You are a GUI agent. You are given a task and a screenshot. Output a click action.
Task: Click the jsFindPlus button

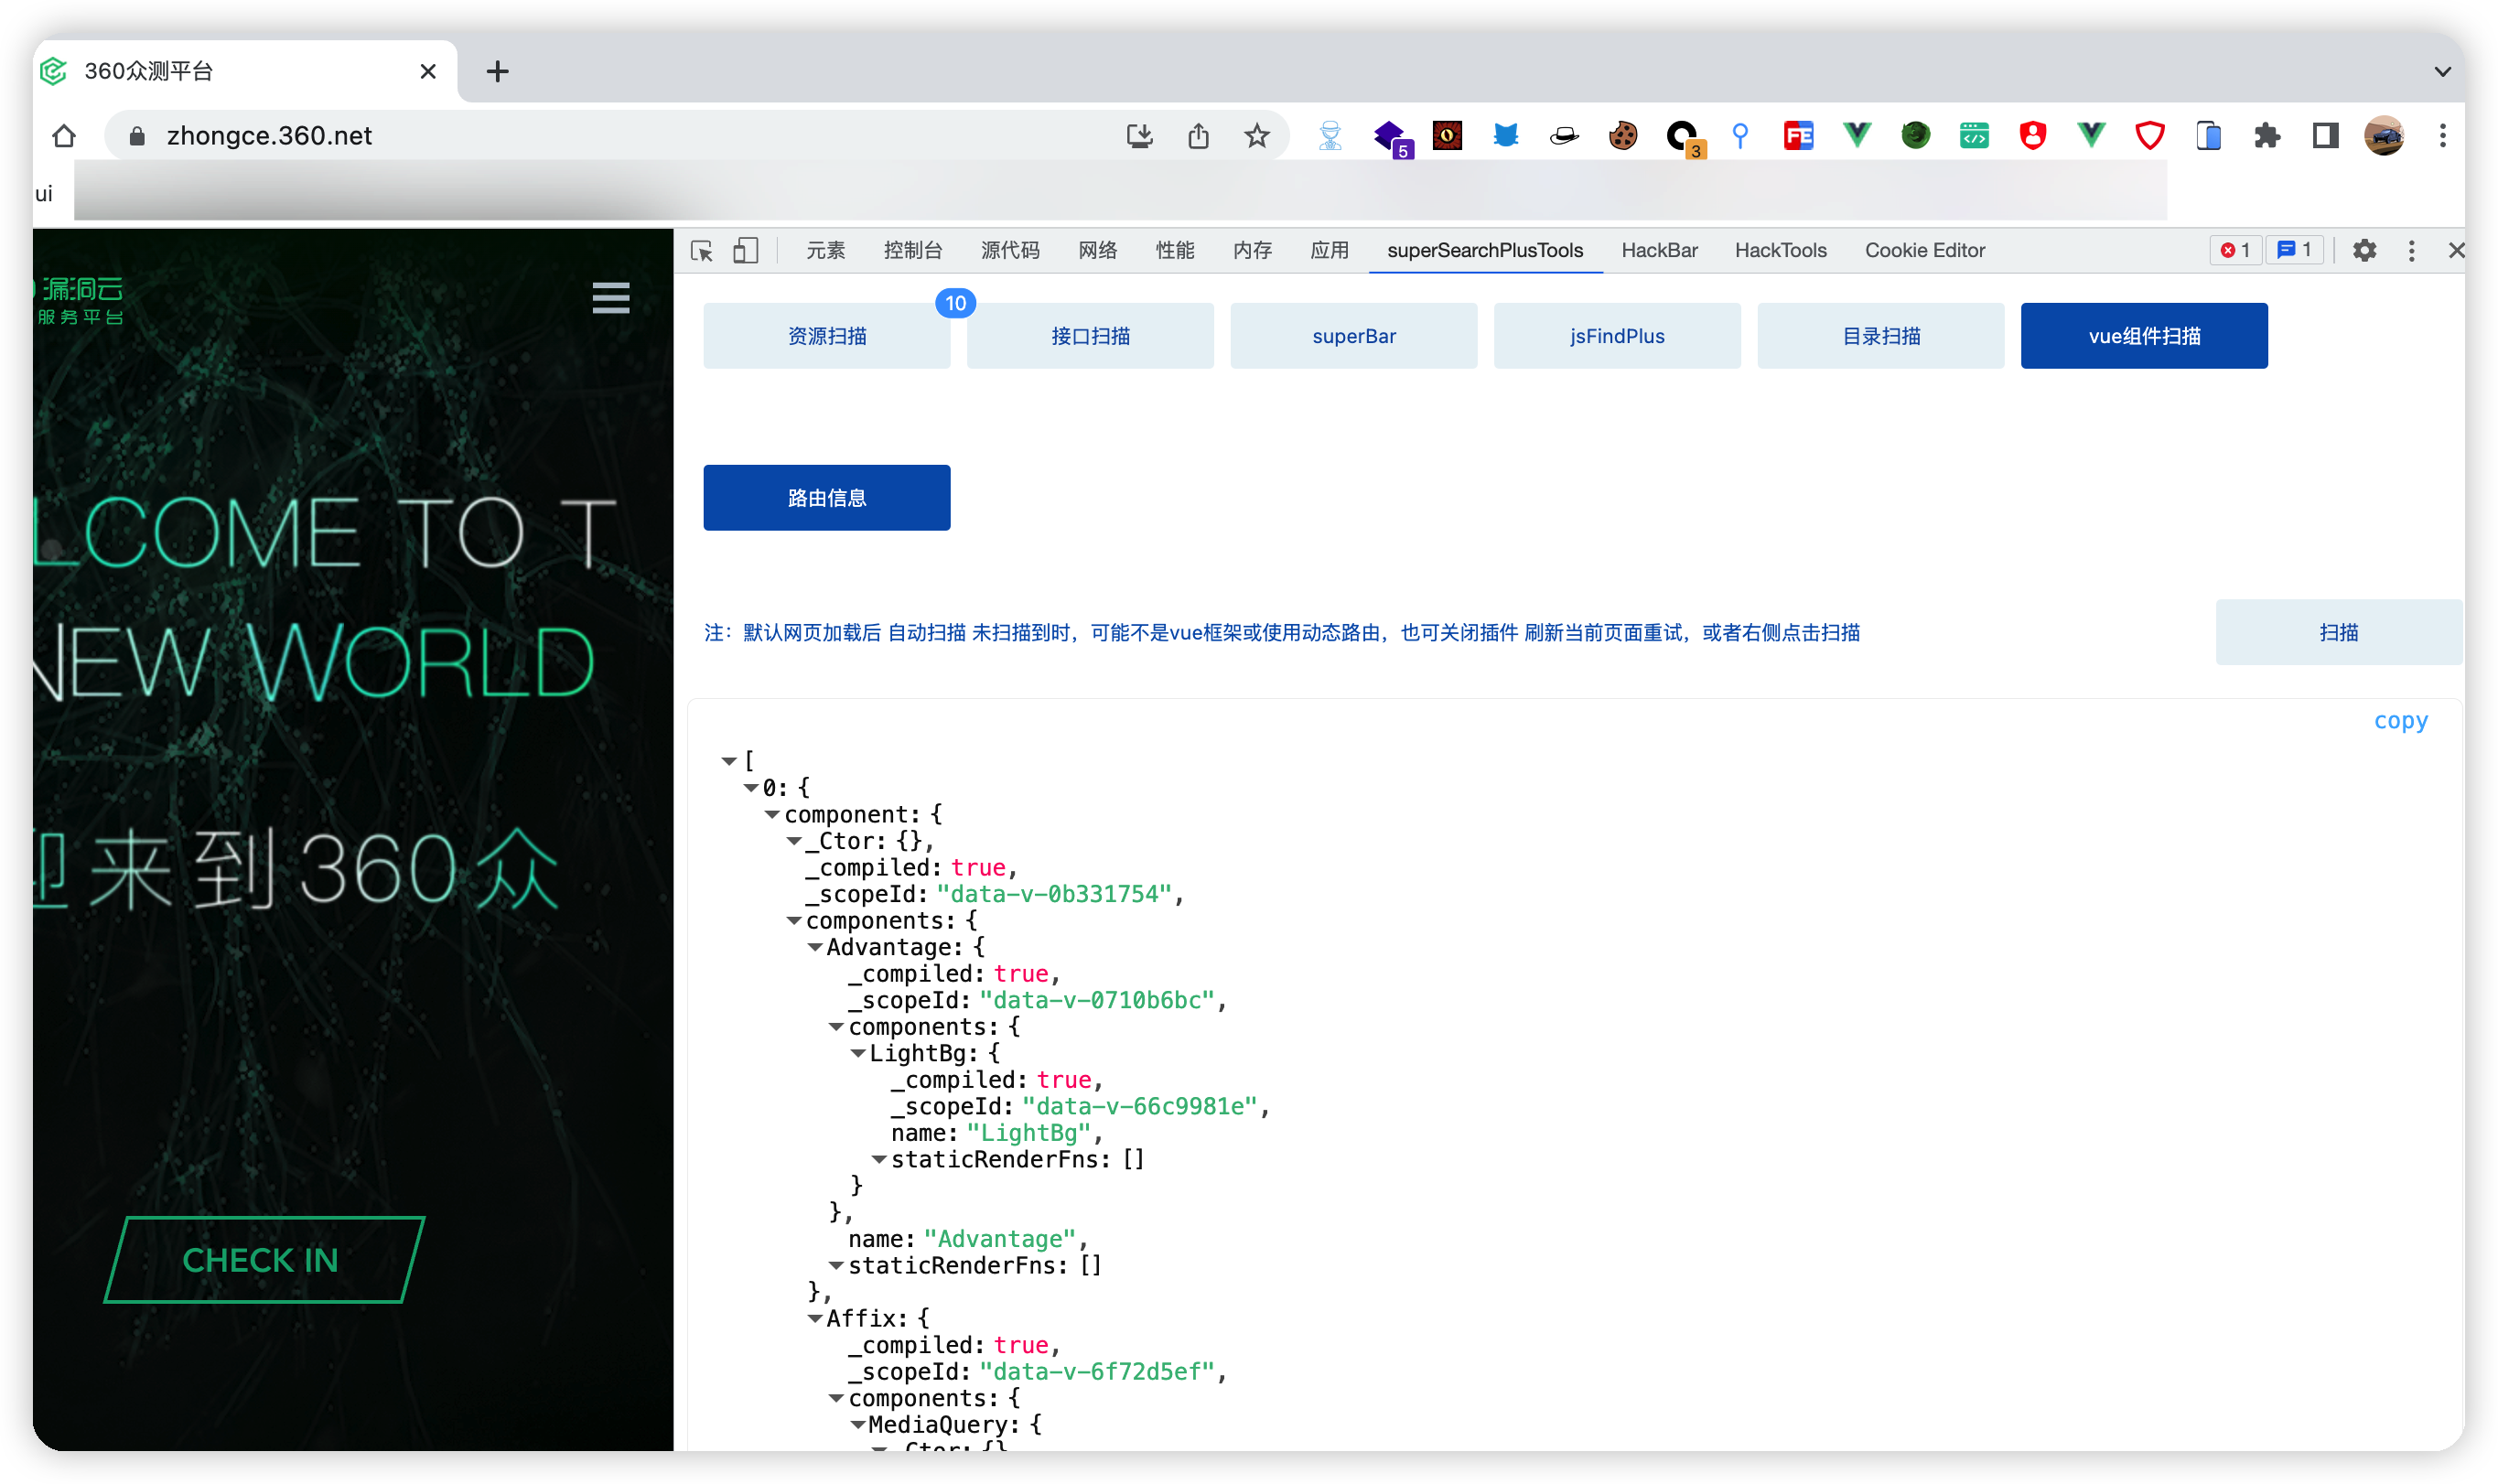(1616, 336)
